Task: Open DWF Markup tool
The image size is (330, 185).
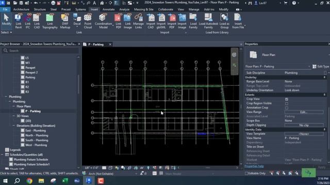Action: (x=65, y=21)
